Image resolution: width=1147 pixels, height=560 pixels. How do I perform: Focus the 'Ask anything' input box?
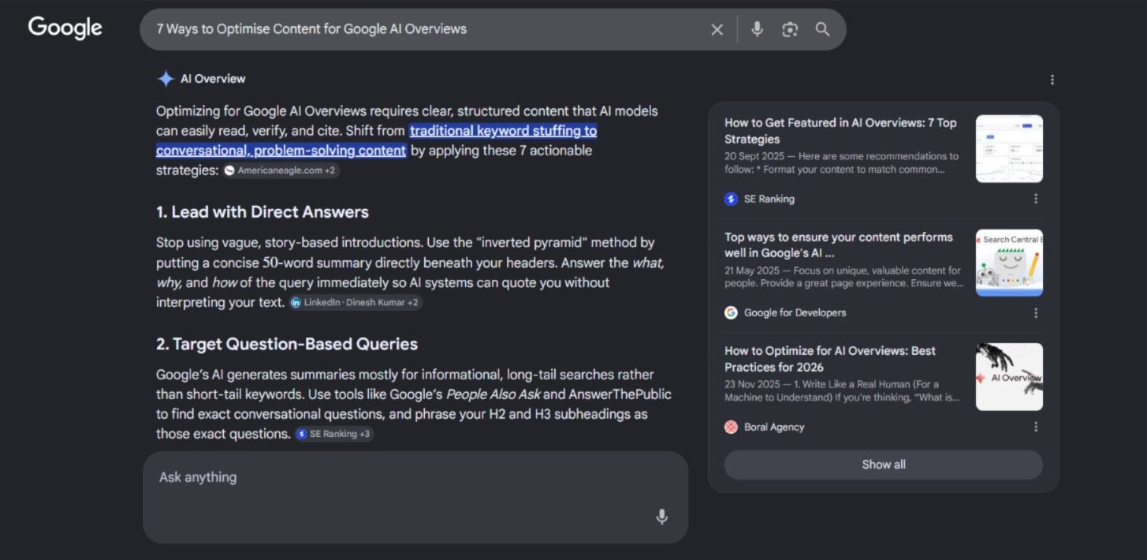(x=415, y=497)
